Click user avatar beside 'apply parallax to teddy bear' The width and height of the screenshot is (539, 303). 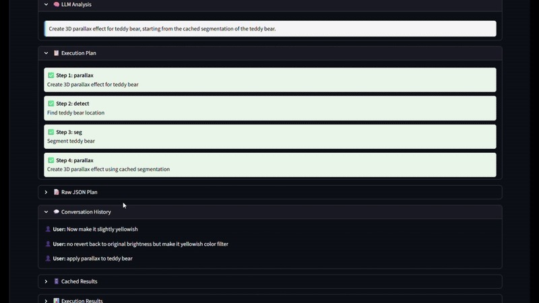pos(48,259)
